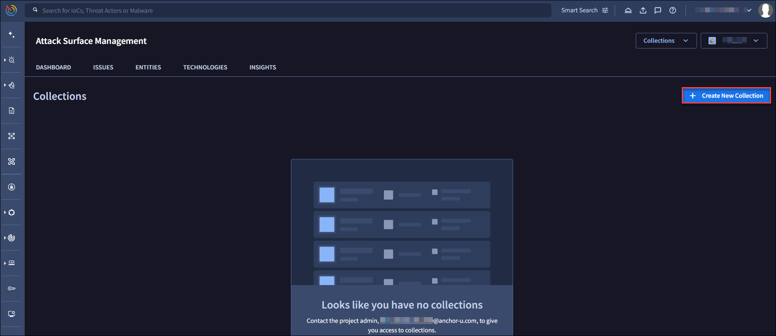Open the document icon in left sidebar
This screenshot has width=776, height=336.
tap(12, 110)
